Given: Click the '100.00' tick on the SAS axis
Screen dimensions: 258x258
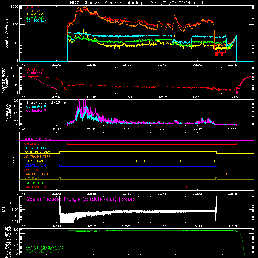Looking at the screenshot, I should click(13, 197).
